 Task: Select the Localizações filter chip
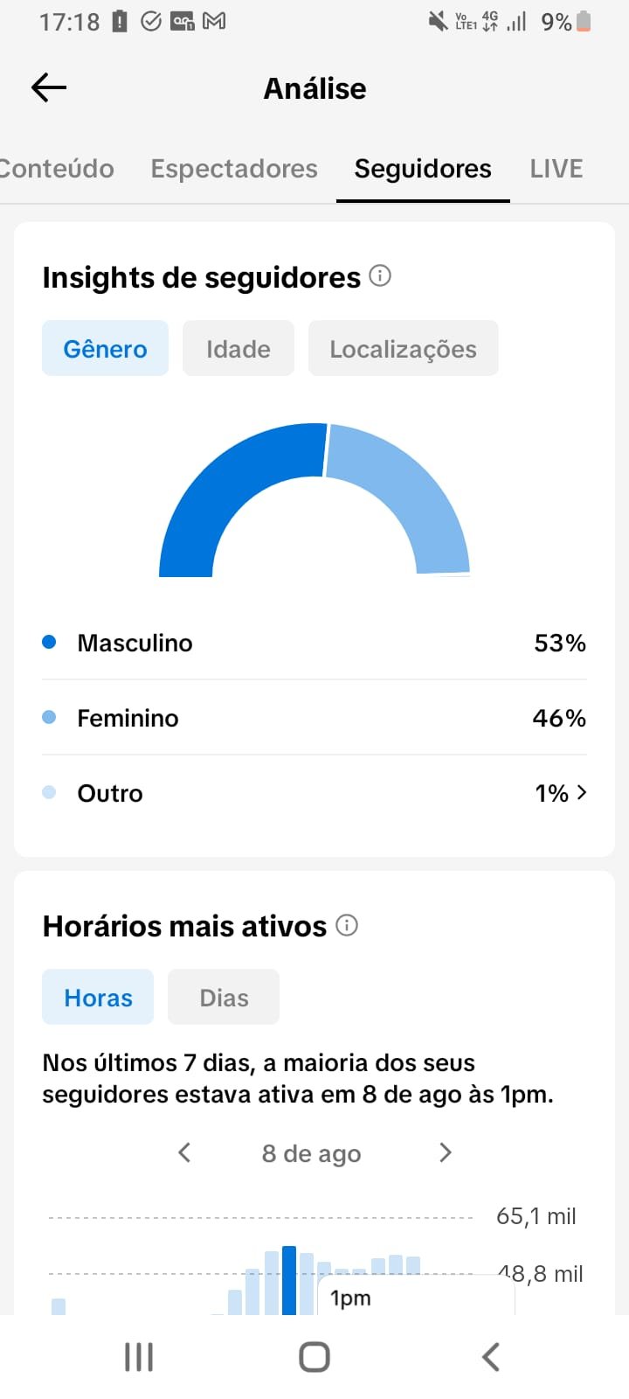click(x=403, y=348)
